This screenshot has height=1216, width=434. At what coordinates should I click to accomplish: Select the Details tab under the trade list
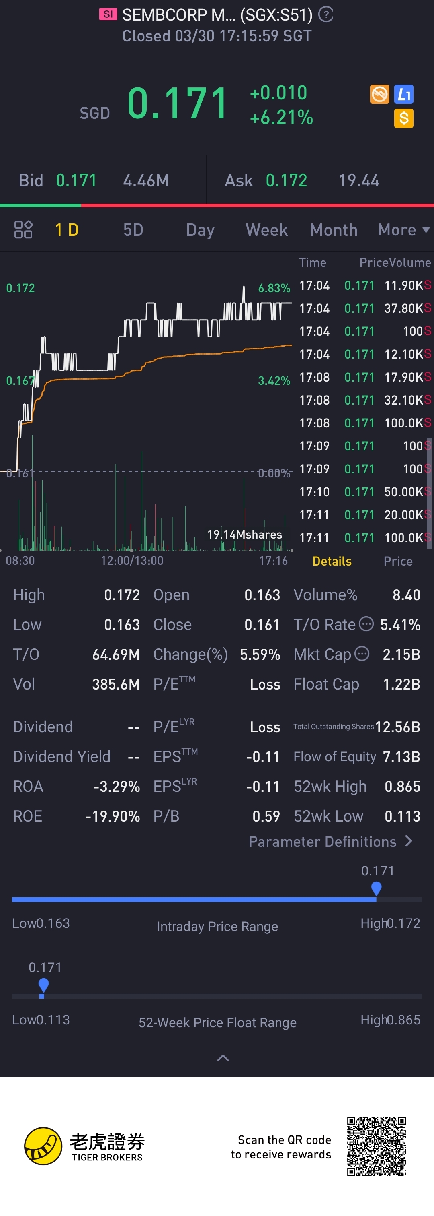coord(332,561)
